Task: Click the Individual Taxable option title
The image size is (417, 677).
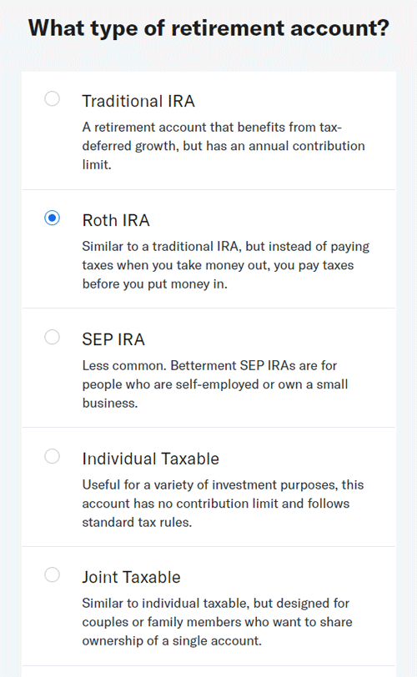Action: [x=151, y=459]
